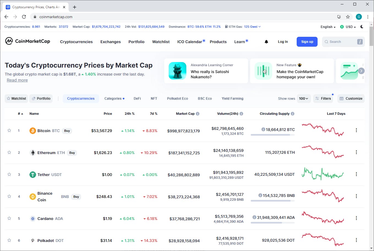The height and width of the screenshot is (251, 374).
Task: Click the Market Cap info icon
Action: click(198, 114)
